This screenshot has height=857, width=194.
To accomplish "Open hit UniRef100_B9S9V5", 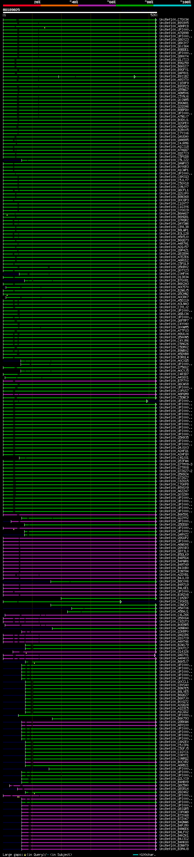I will pos(174,23).
